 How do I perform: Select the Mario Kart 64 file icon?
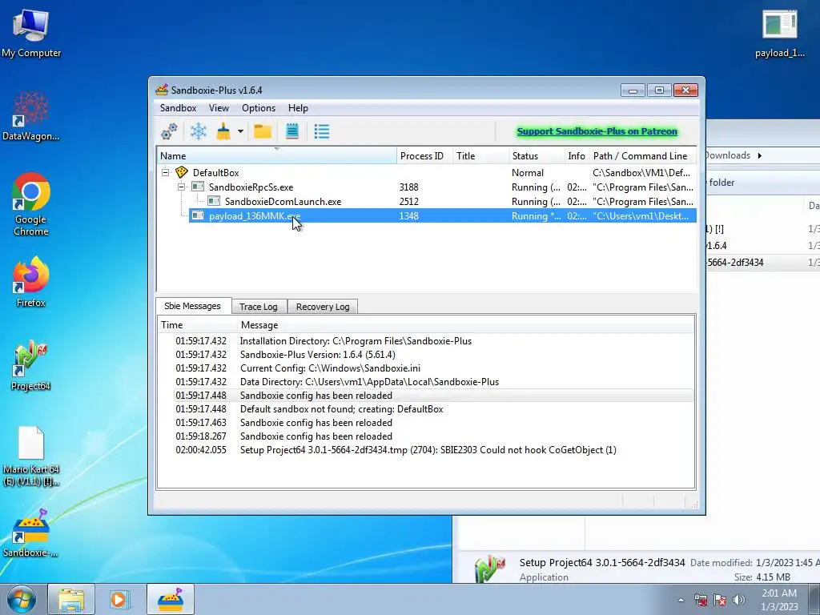point(31,456)
